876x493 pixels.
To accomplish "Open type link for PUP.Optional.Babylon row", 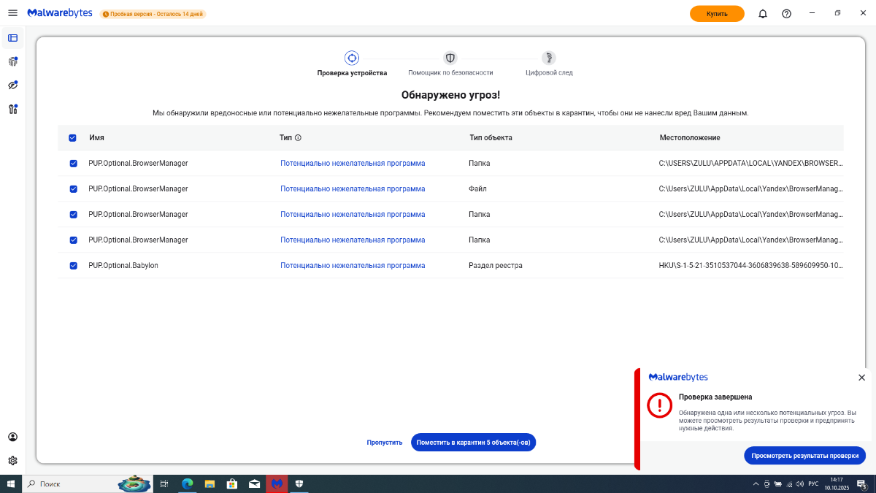I will [353, 266].
